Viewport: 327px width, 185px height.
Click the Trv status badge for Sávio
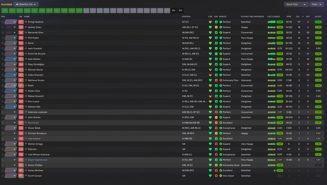click(21, 43)
